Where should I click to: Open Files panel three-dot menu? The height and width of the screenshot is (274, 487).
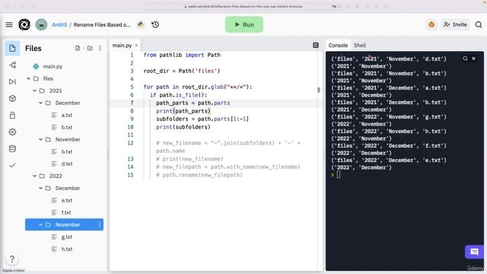click(x=100, y=48)
